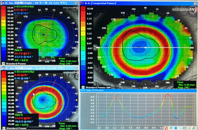Click the profile line center handle on difference map
This screenshot has height=130, width=198.
click(x=145, y=48)
